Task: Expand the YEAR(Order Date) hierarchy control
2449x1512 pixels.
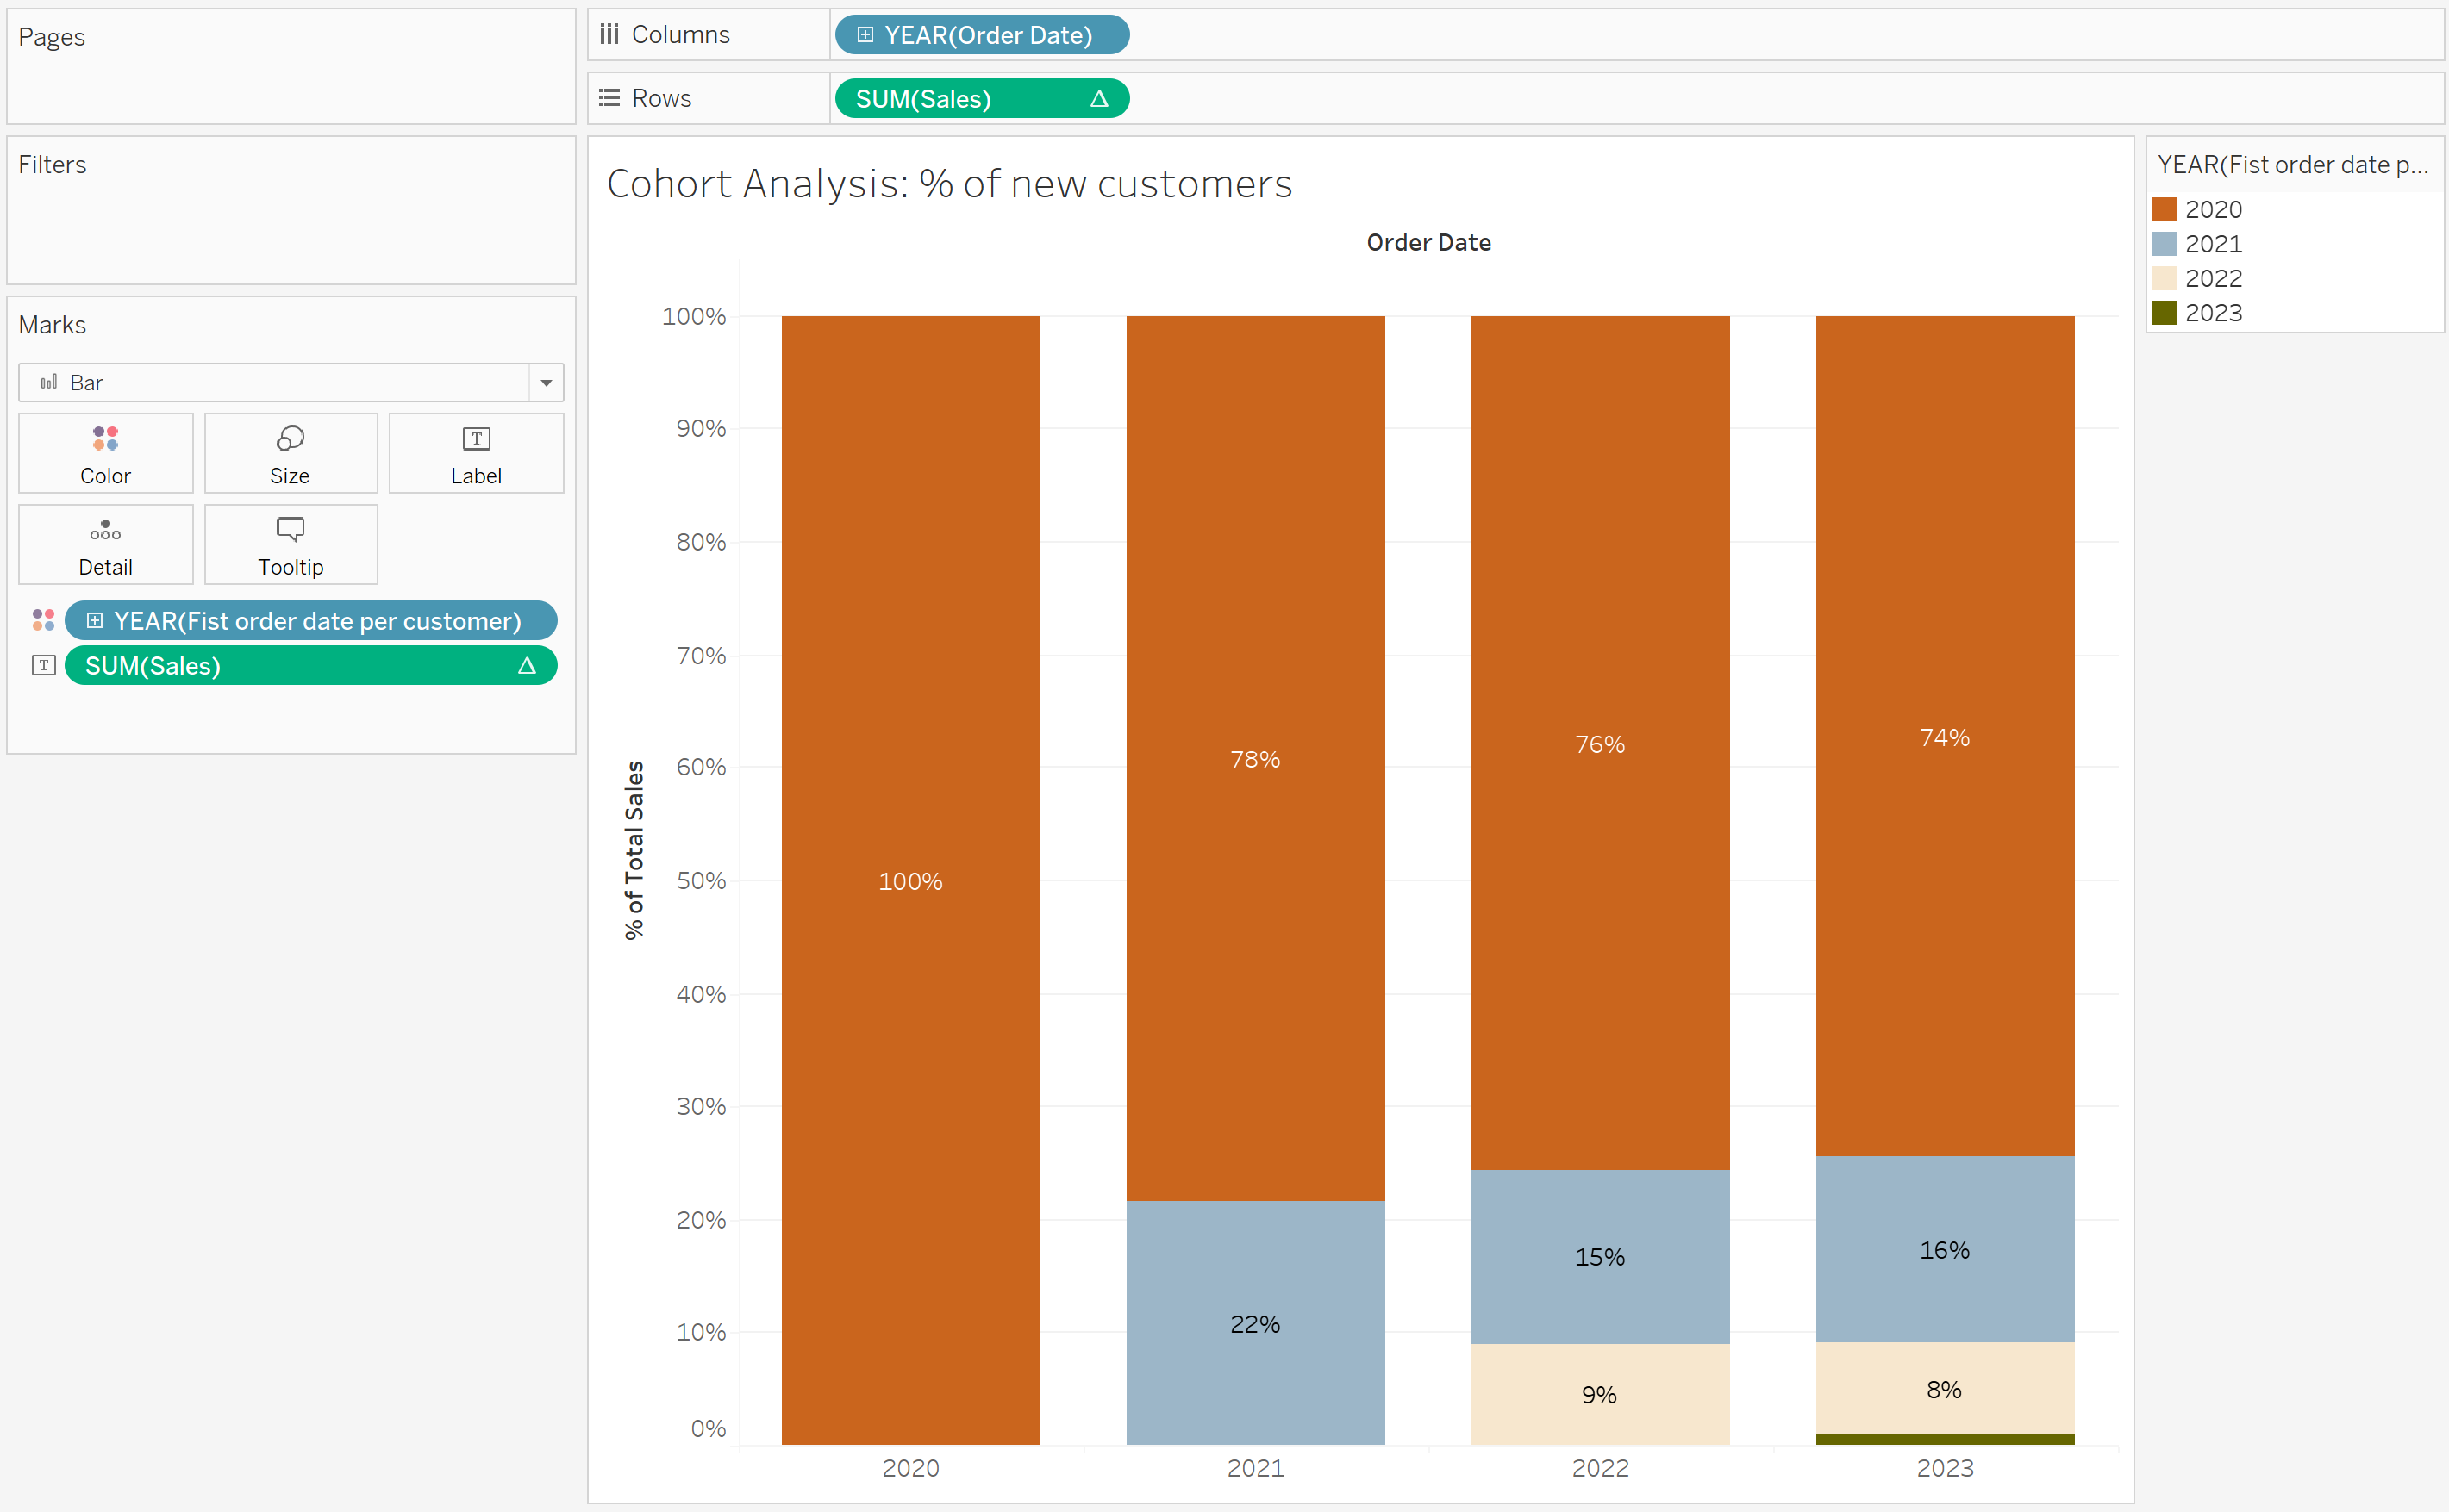Action: [x=865, y=34]
